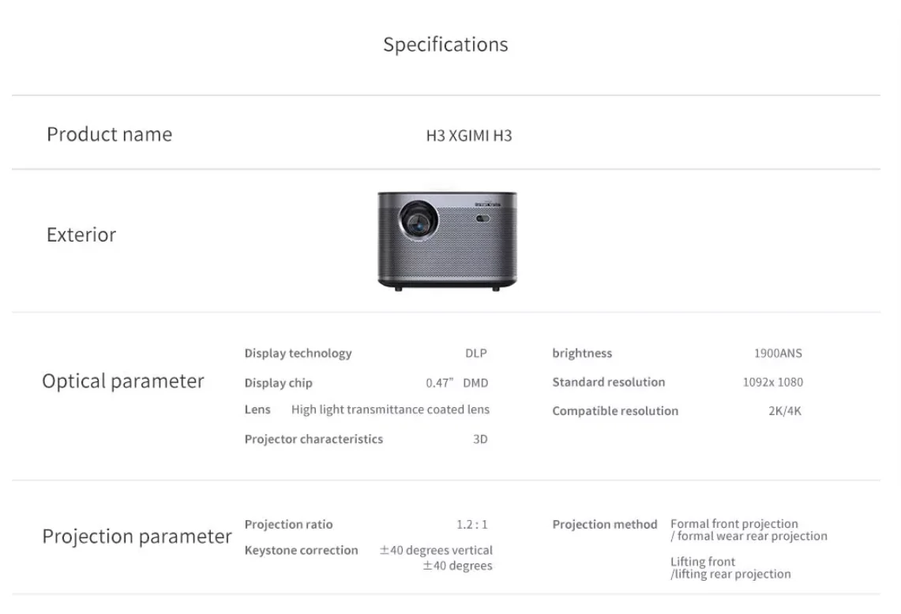Viewport: 901px width, 614px height.
Task: Click the projector product image
Action: click(x=448, y=241)
